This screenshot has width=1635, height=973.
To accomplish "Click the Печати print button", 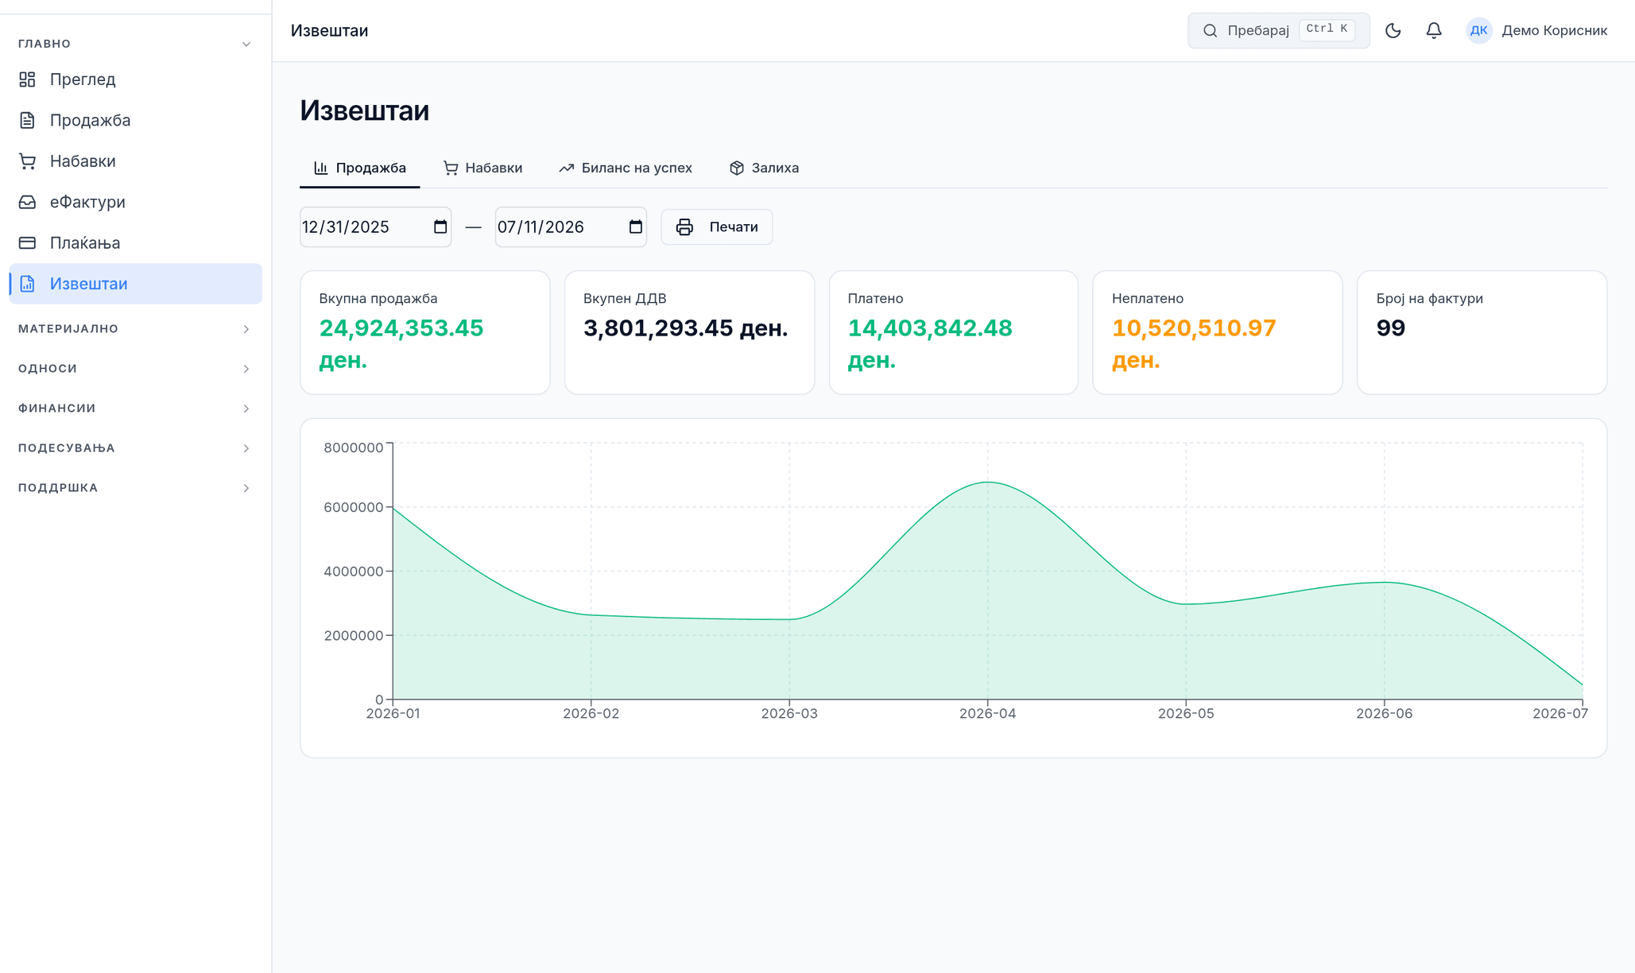I will pos(717,227).
